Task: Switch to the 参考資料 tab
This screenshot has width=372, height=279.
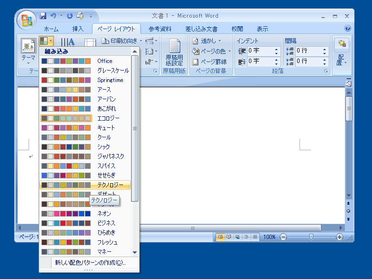Action: [160, 29]
